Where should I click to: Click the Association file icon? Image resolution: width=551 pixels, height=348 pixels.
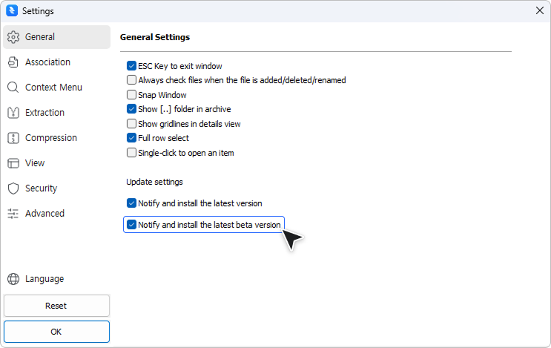click(13, 62)
